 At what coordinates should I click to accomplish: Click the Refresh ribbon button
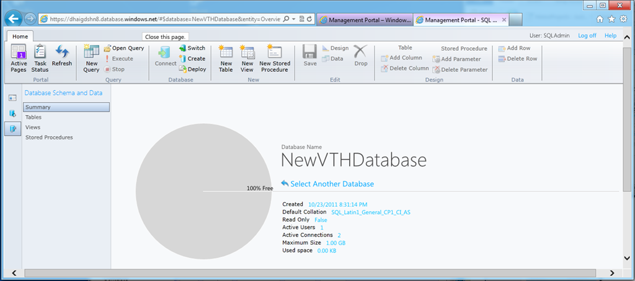(x=61, y=56)
